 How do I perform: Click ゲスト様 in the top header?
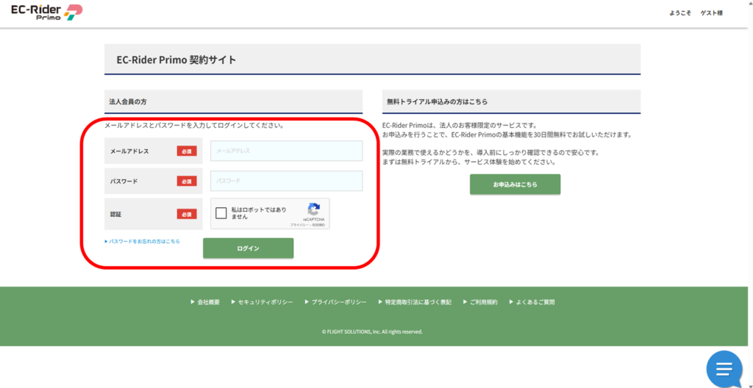click(x=711, y=13)
